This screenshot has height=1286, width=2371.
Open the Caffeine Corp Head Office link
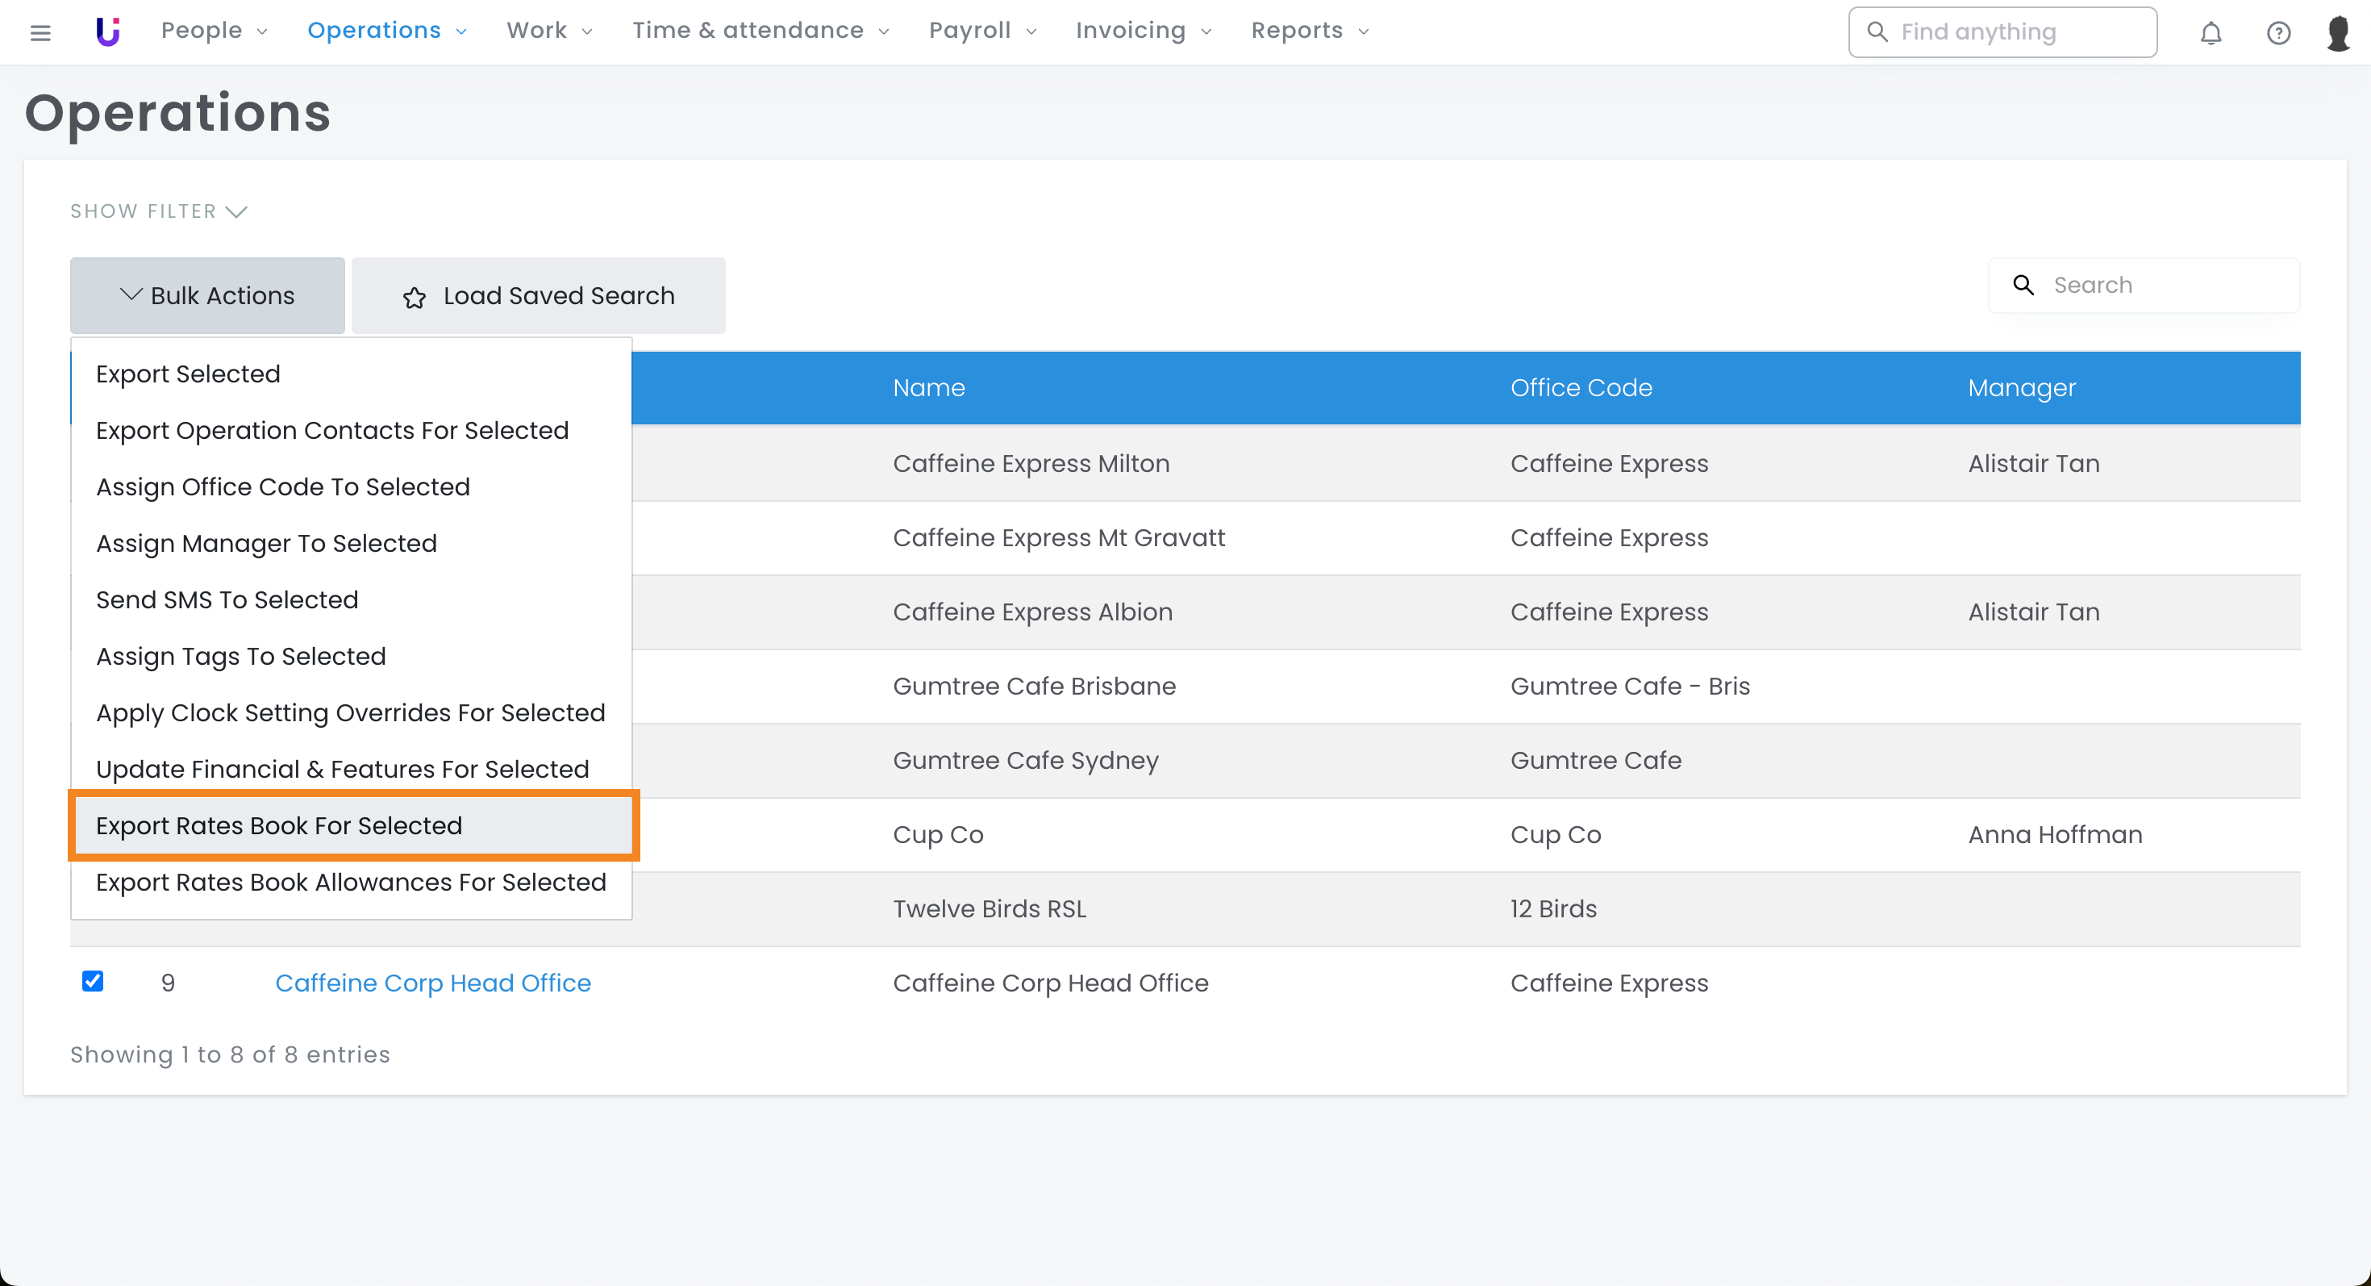[x=432, y=983]
